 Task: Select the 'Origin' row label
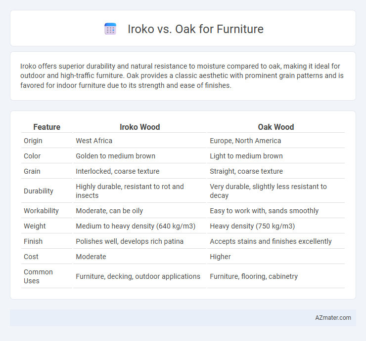33,141
